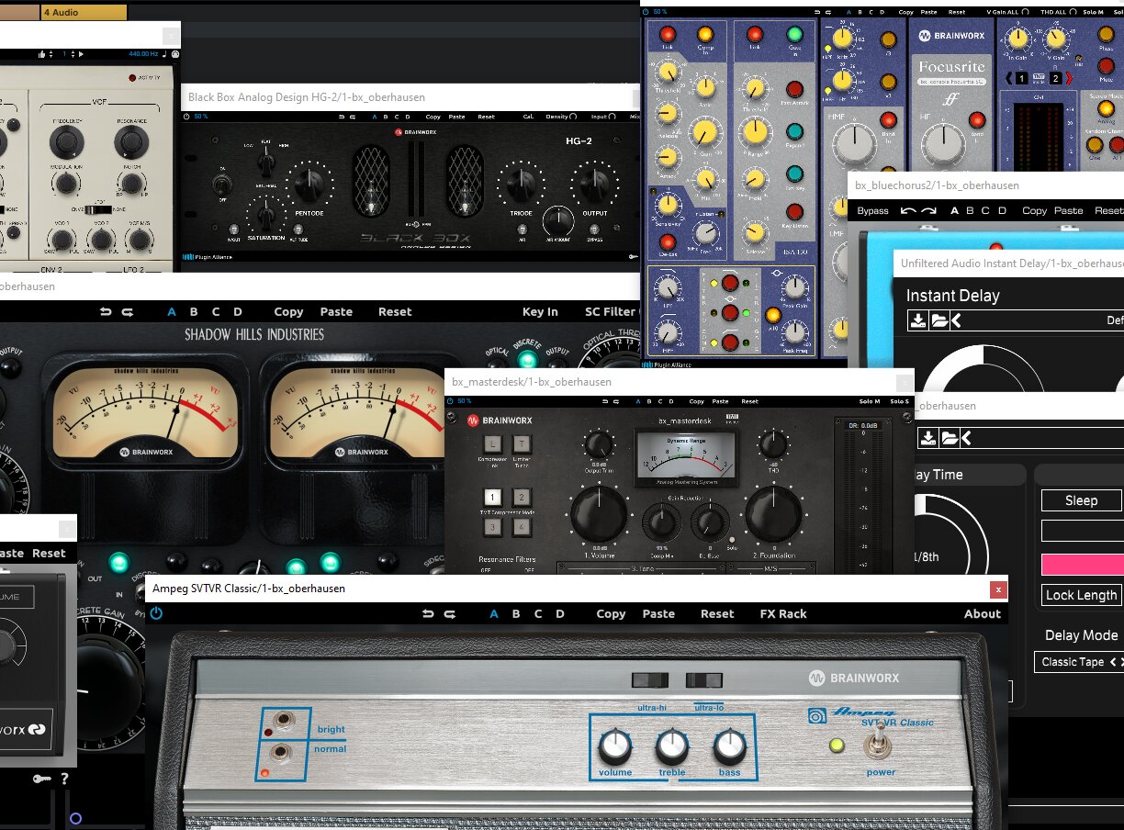Image resolution: width=1124 pixels, height=830 pixels.
Task: Open About in Ampeg SVTVR toolbar
Action: pos(983,614)
